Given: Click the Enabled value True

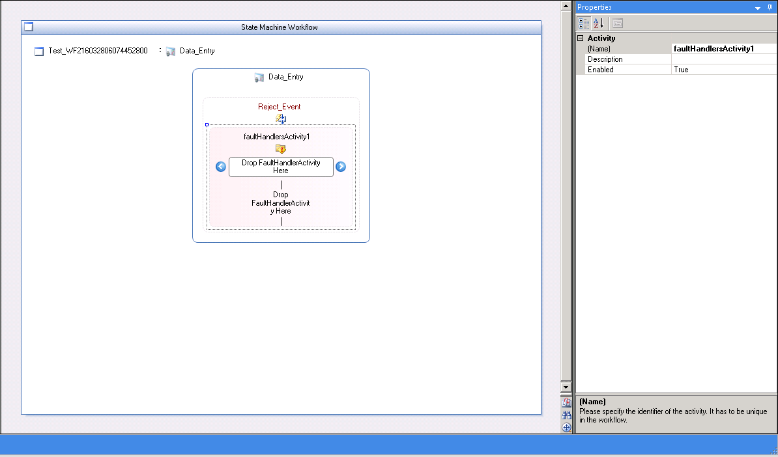Looking at the screenshot, I should click(724, 70).
